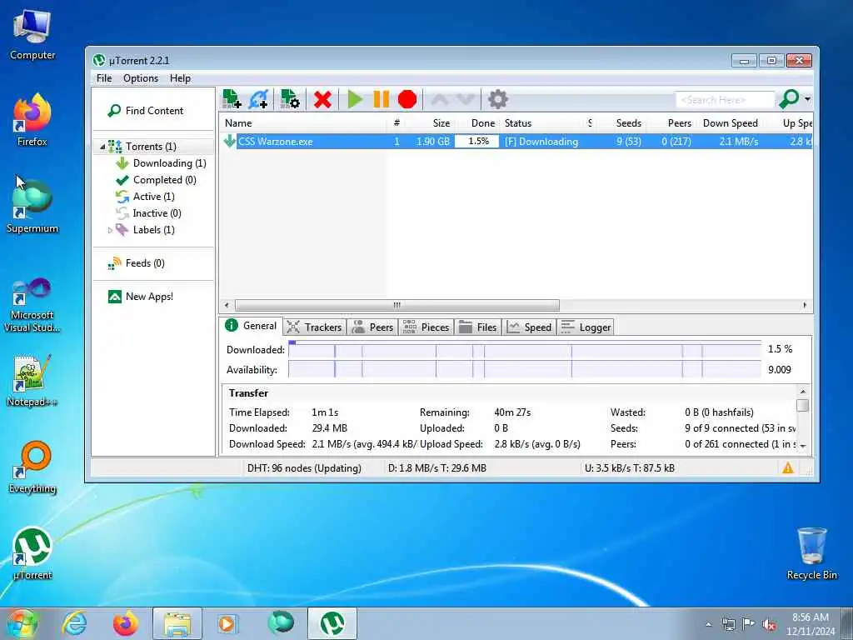This screenshot has height=640, width=853.
Task: Click the Downloaded pieces progress bar
Action: [525, 349]
